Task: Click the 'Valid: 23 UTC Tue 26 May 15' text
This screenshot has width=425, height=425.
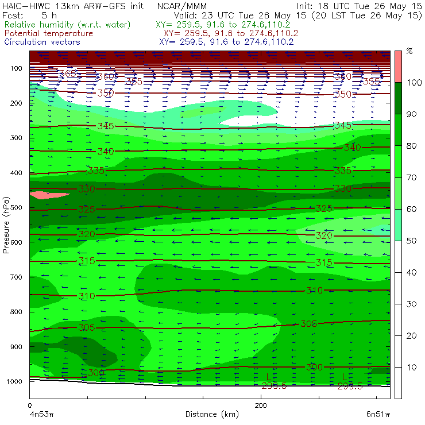Action: point(240,16)
